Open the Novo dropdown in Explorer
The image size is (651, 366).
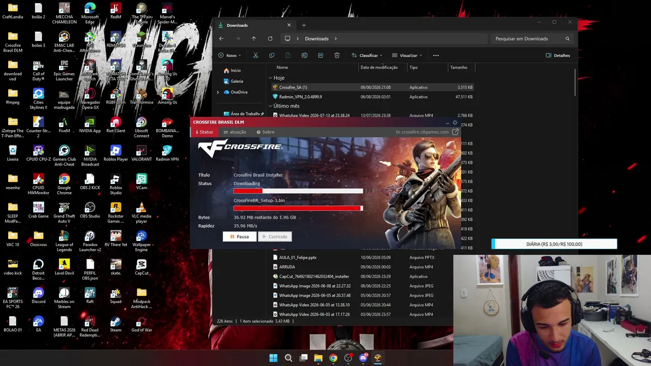click(230, 55)
